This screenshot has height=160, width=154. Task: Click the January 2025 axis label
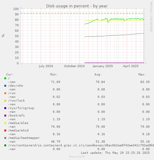tap(103, 66)
